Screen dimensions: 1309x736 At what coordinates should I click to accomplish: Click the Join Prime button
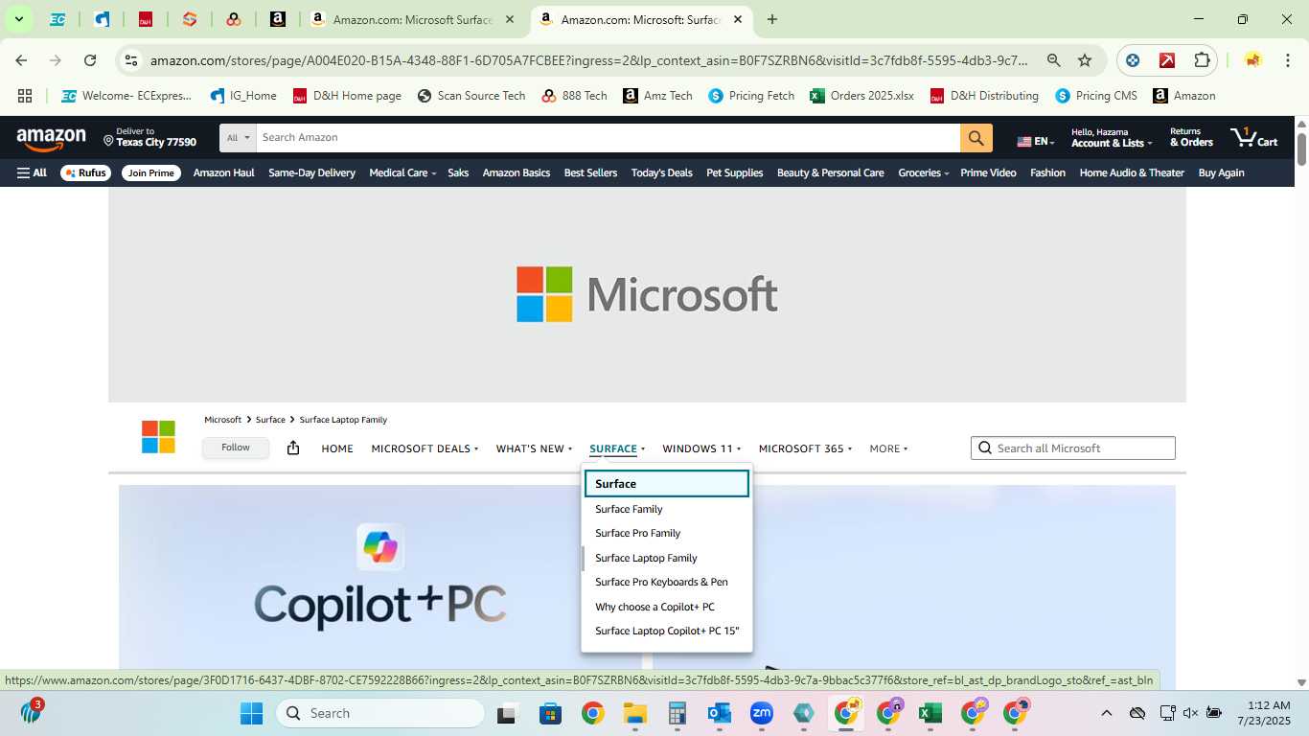tap(151, 172)
